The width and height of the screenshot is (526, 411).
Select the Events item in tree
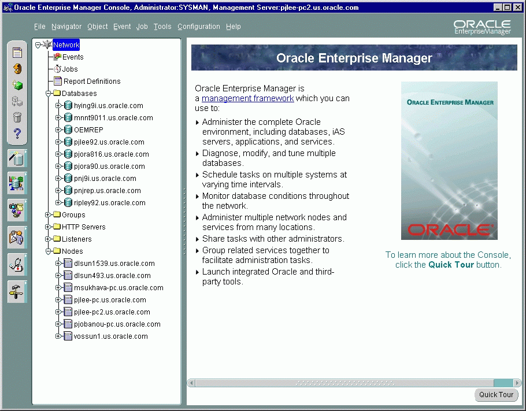tap(73, 57)
